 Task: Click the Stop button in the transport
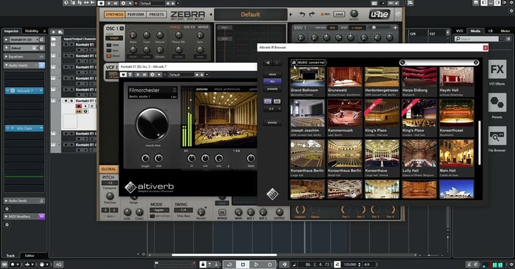[x=243, y=264]
